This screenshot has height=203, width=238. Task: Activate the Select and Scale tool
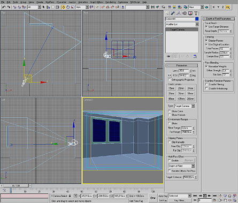[73, 7]
